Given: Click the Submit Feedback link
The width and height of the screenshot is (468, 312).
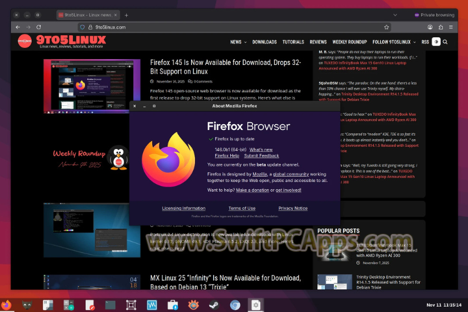Looking at the screenshot, I should point(261,156).
